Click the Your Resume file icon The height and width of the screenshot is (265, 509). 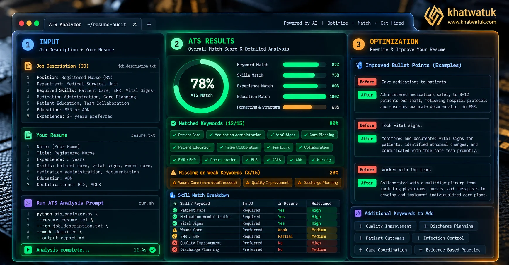(28, 135)
